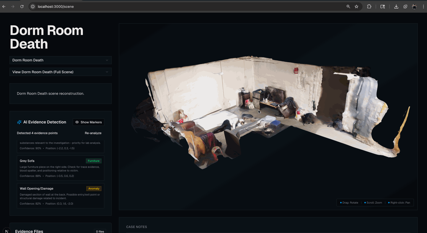Reload the page
This screenshot has height=233, width=427.
[22, 7]
